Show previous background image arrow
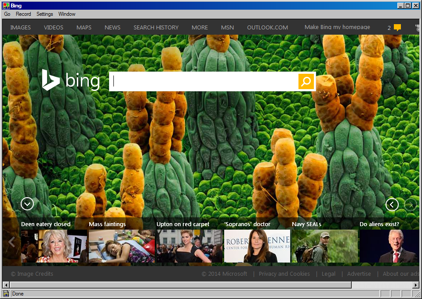This screenshot has height=299, width=422. point(392,205)
